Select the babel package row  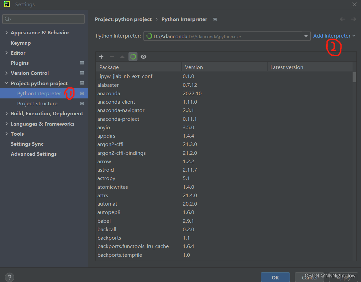(x=224, y=221)
